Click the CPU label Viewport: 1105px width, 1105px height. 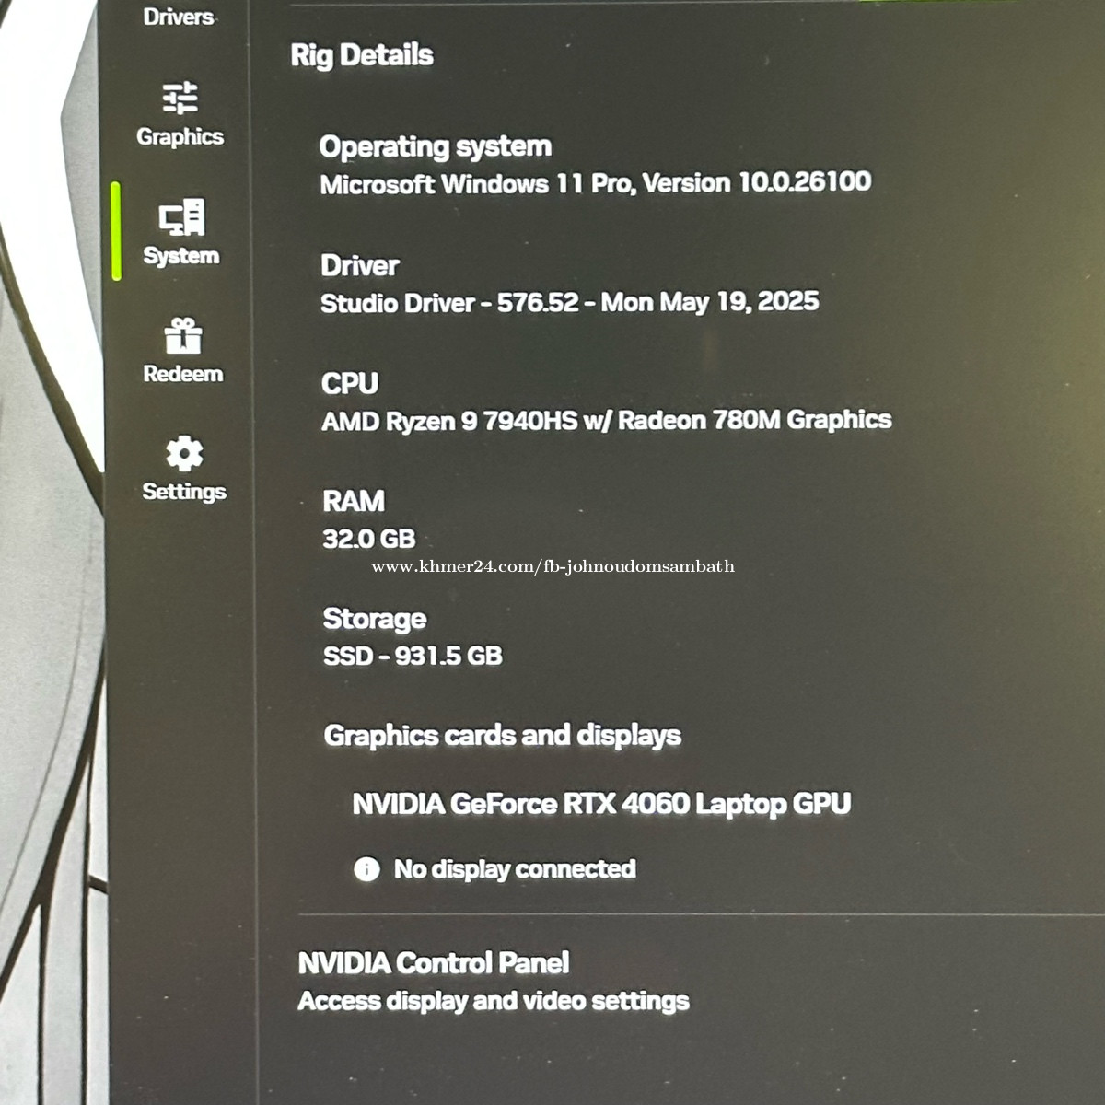[350, 383]
